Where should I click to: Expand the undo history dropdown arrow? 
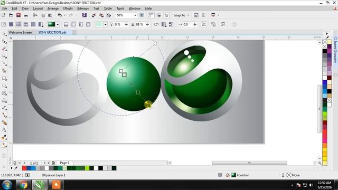click(x=64, y=15)
